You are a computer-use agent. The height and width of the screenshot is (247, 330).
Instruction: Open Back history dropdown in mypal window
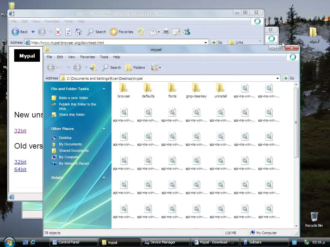pyautogui.click(x=68, y=68)
